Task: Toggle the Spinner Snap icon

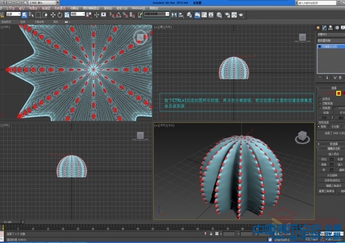Action: pos(132,15)
